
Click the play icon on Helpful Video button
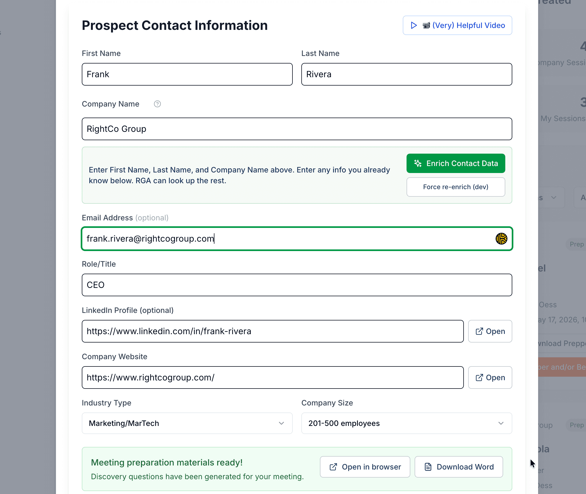(414, 25)
